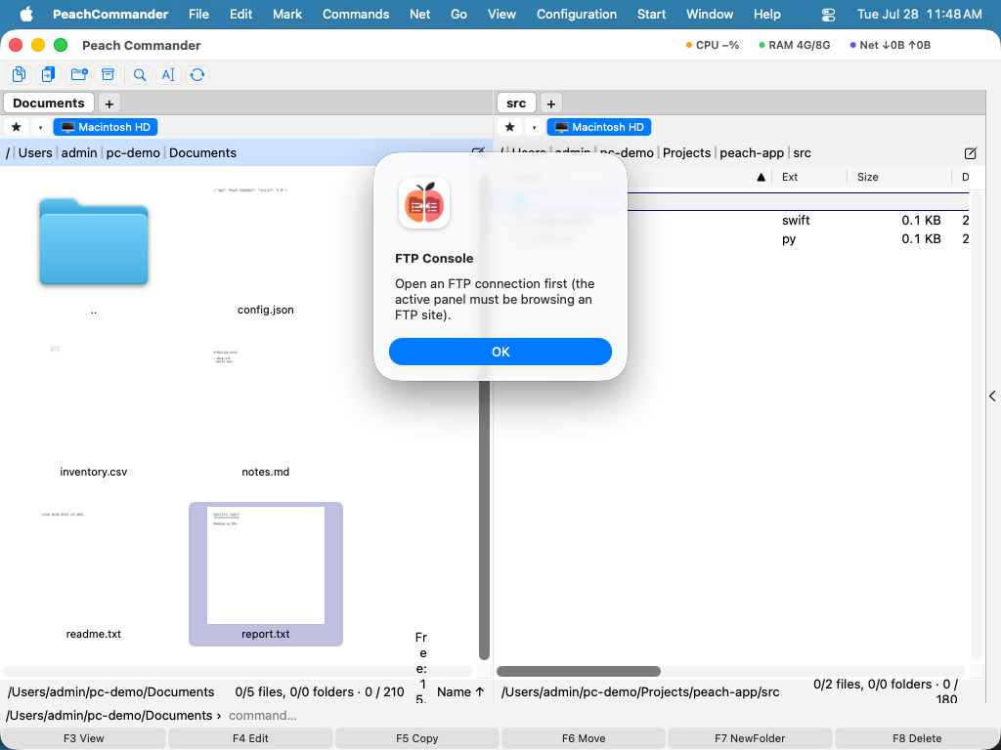Click the F3 View button
The image size is (1001, 750).
click(x=84, y=738)
